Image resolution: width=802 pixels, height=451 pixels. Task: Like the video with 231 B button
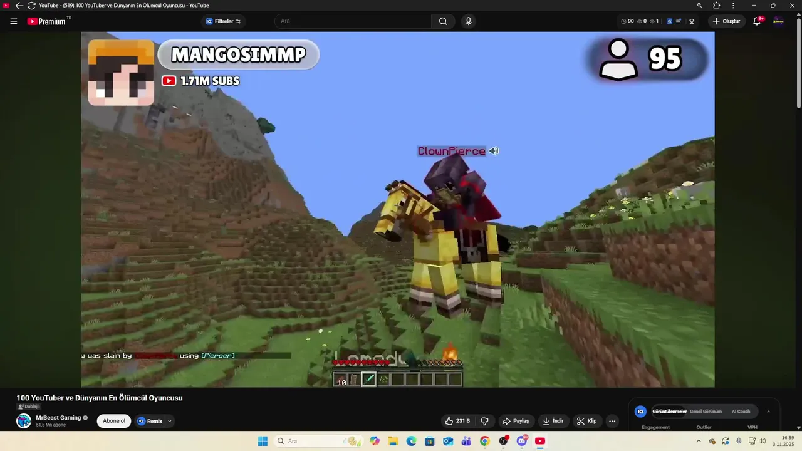(457, 421)
